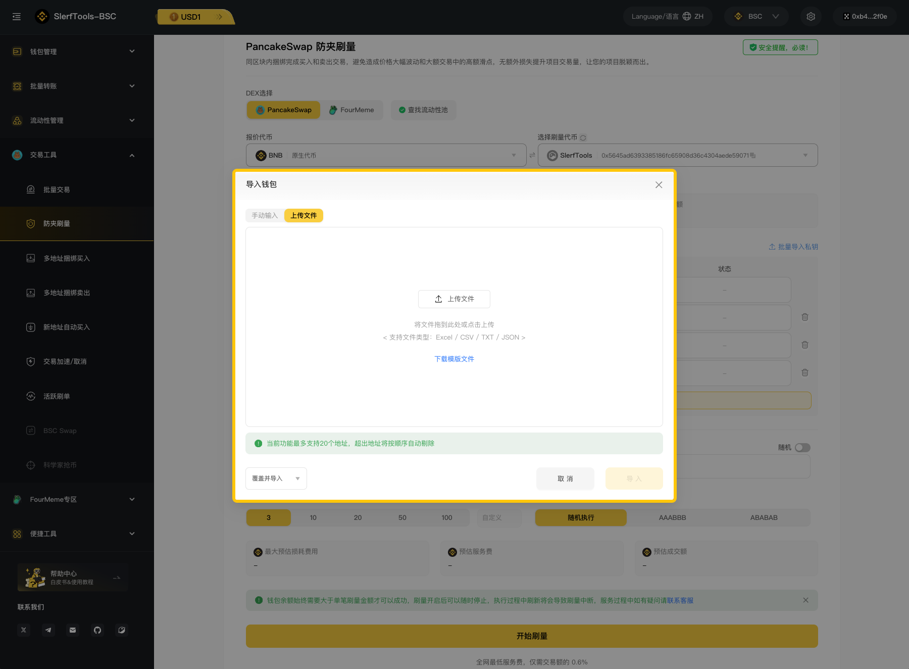Open the settings gear icon

811,17
